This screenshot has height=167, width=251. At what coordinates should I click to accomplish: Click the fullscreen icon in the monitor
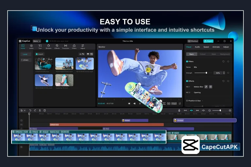(180, 103)
